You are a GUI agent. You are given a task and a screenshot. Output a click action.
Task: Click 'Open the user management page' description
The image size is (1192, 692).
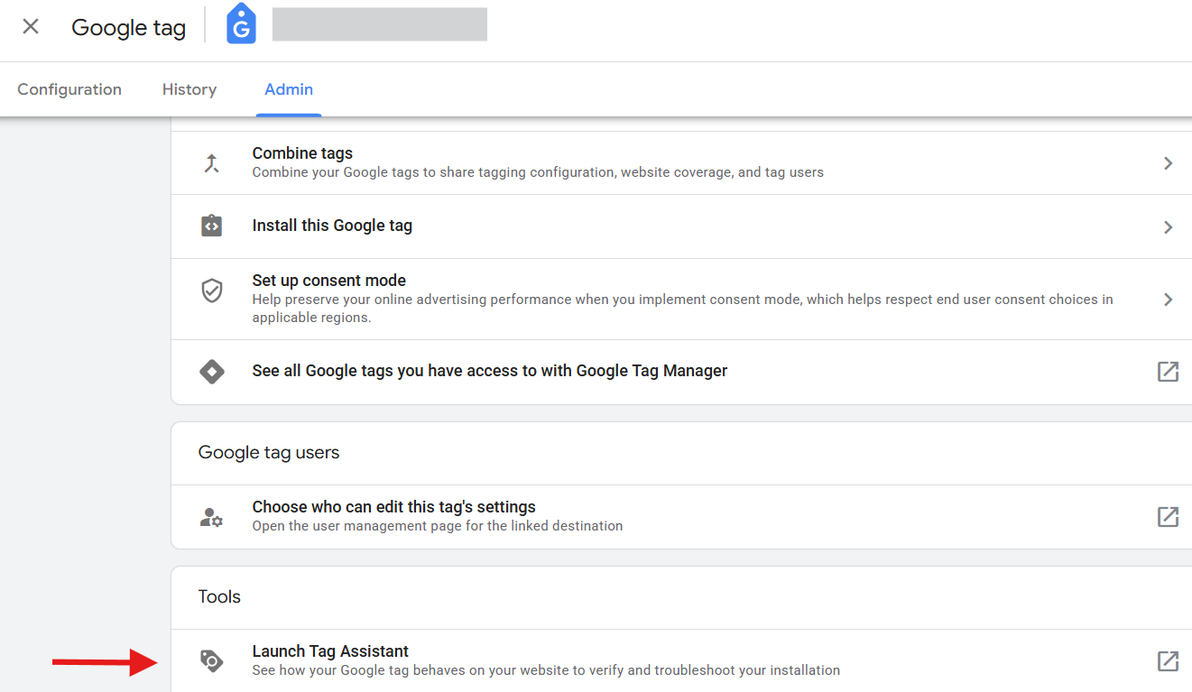point(438,526)
